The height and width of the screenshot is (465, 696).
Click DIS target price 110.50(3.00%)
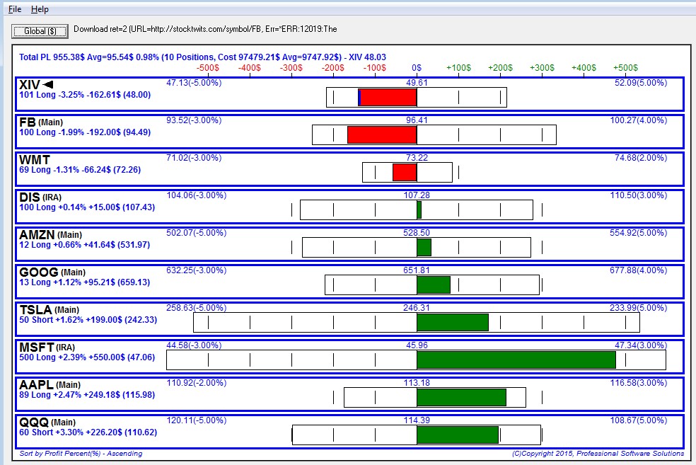pos(638,195)
